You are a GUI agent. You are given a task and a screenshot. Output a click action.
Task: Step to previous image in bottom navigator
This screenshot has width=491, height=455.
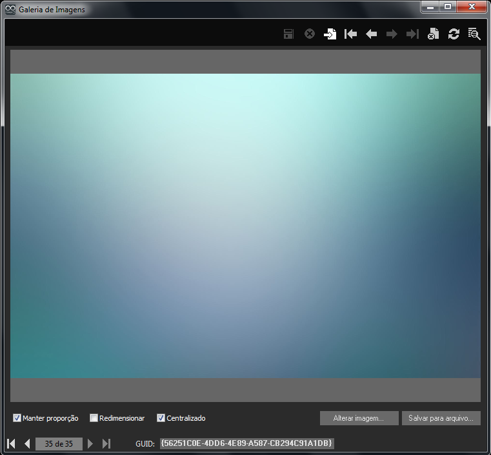point(27,443)
